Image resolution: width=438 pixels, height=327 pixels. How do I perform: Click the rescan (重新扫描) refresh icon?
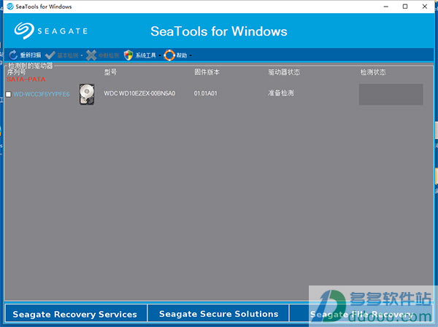[x=13, y=55]
